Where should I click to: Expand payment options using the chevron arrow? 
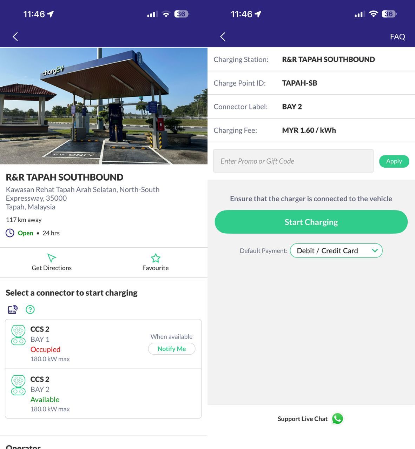(375, 250)
